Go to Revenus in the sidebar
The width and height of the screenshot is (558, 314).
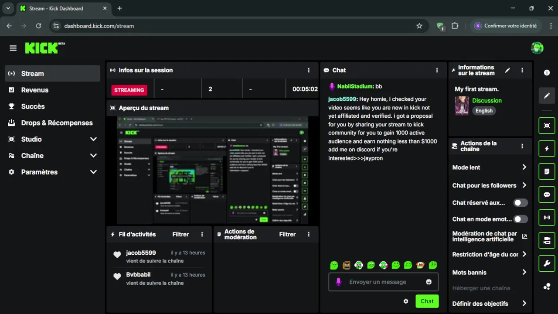point(53,90)
